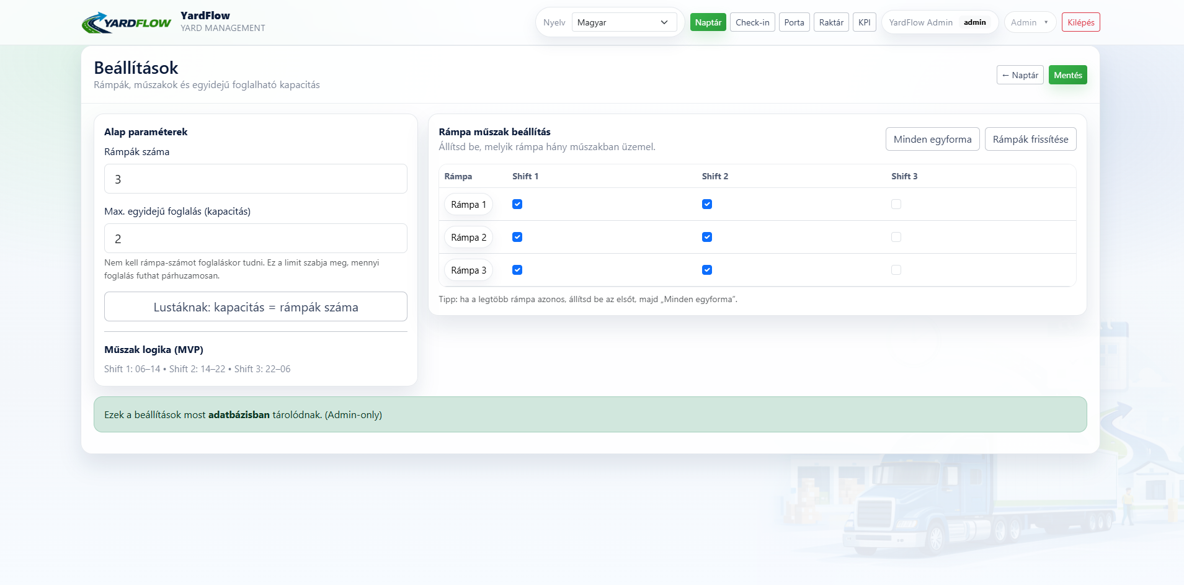Open the KPI page
The height and width of the screenshot is (585, 1184).
[864, 22]
